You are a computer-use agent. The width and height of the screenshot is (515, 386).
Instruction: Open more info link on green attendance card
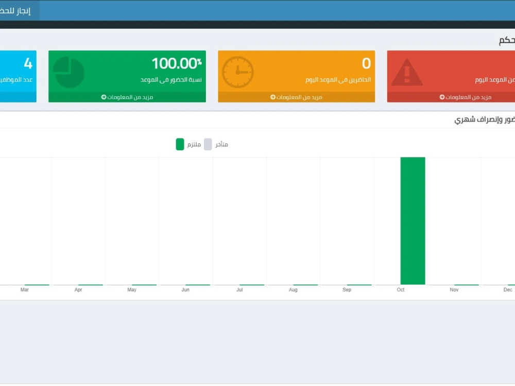[127, 97]
